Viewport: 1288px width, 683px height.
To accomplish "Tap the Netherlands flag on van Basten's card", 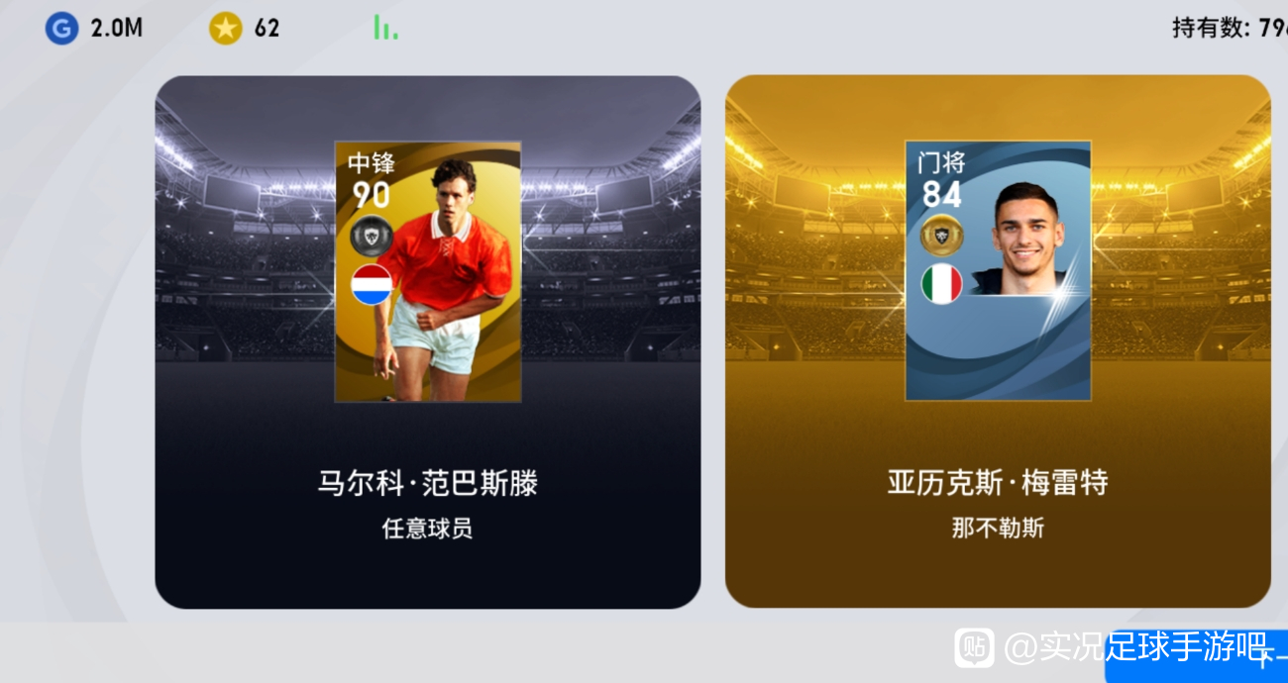I will (372, 285).
